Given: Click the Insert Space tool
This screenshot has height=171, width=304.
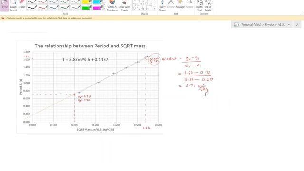Looking at the screenshot, I should click(x=162, y=6).
